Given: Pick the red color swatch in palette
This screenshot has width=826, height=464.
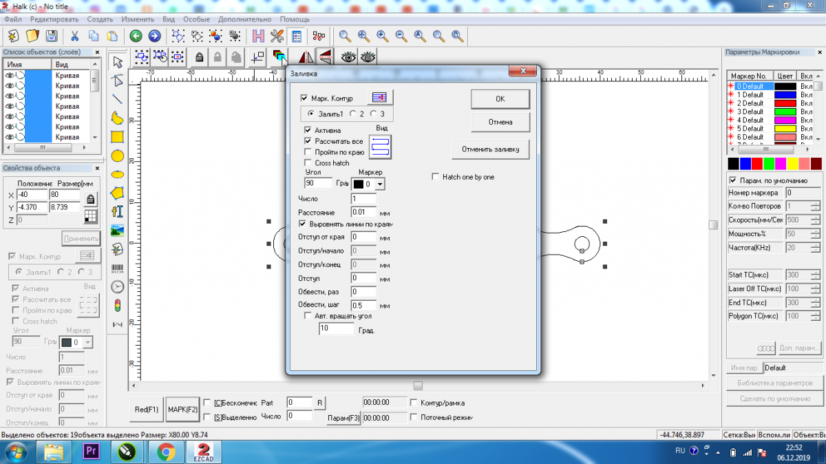Looking at the screenshot, I should pos(757,164).
